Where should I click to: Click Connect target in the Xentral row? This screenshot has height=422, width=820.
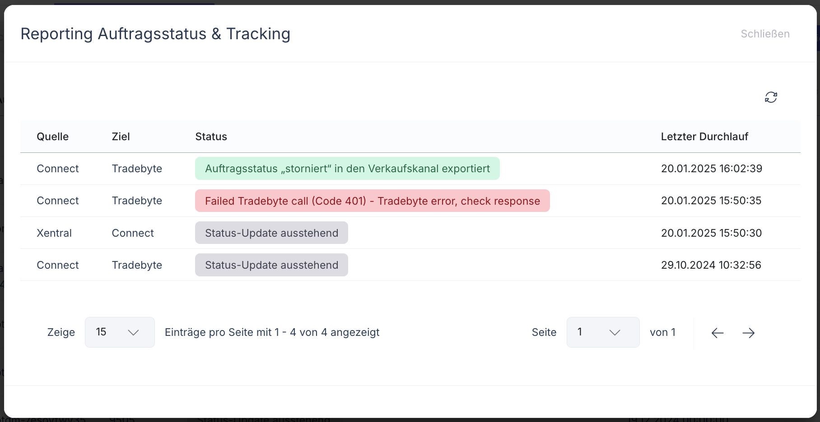tap(133, 233)
